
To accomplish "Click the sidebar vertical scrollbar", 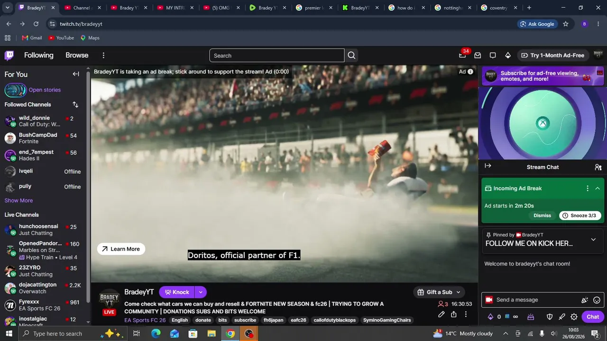I will 88,187.
